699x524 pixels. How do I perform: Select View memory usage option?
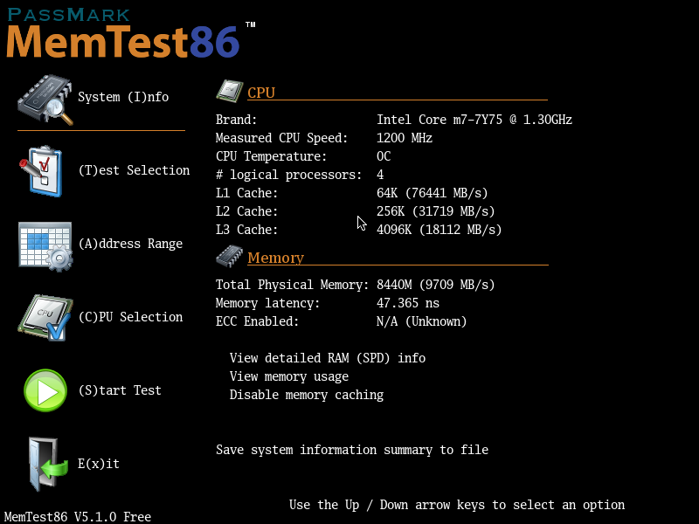click(x=289, y=376)
